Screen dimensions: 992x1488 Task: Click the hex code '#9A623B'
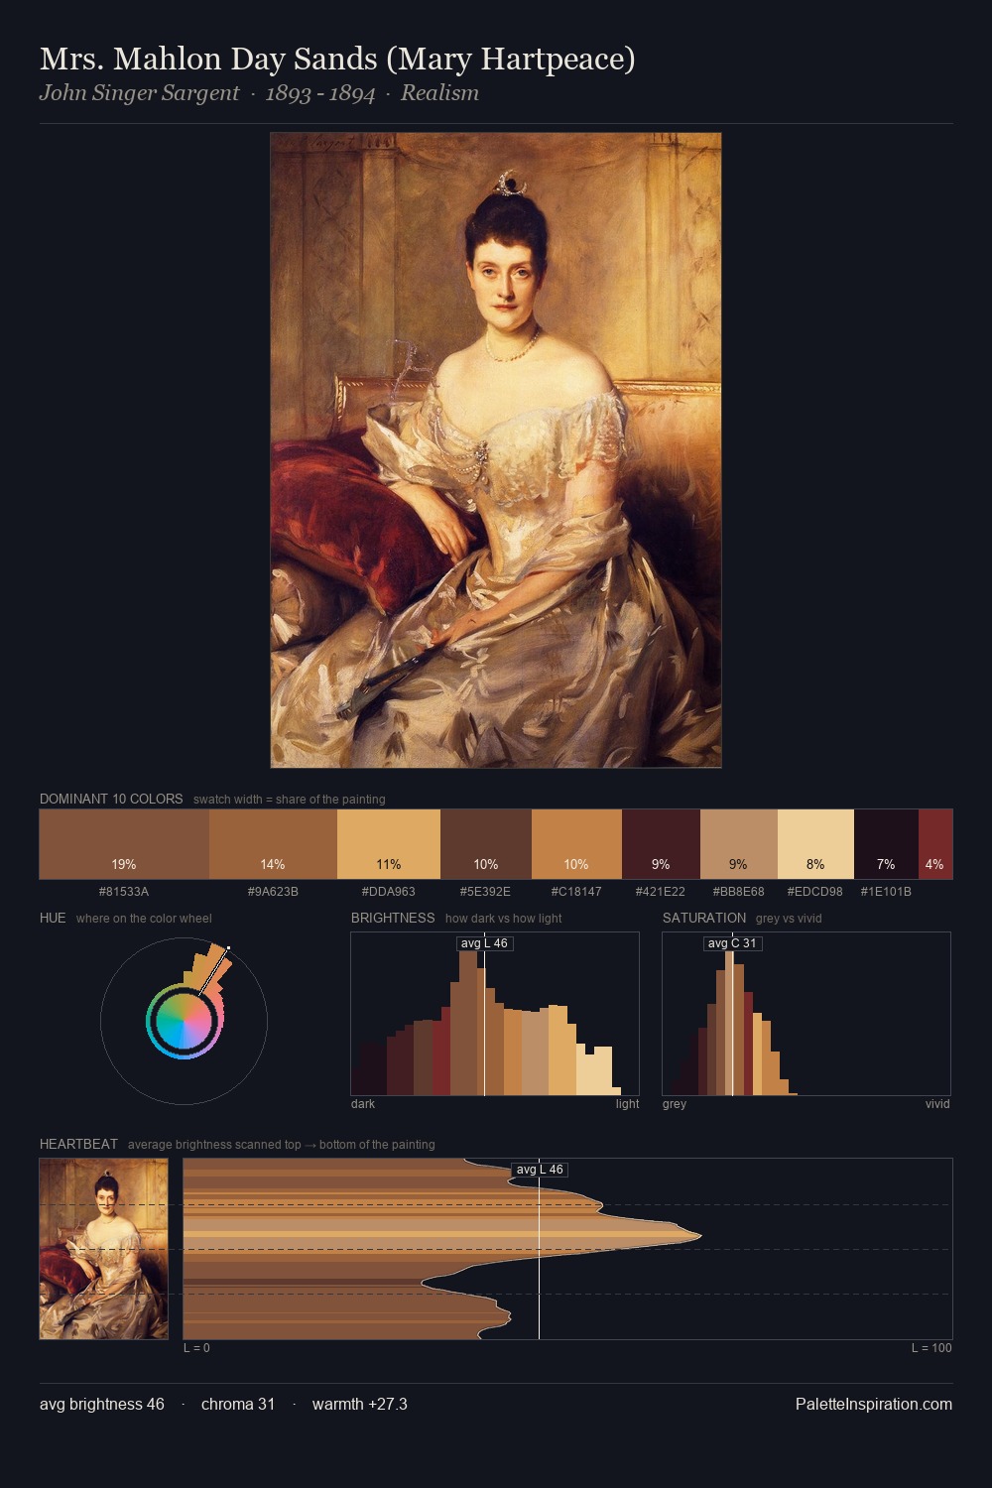point(273,892)
